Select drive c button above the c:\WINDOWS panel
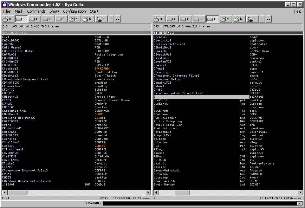 pyautogui.click(x=21, y=19)
